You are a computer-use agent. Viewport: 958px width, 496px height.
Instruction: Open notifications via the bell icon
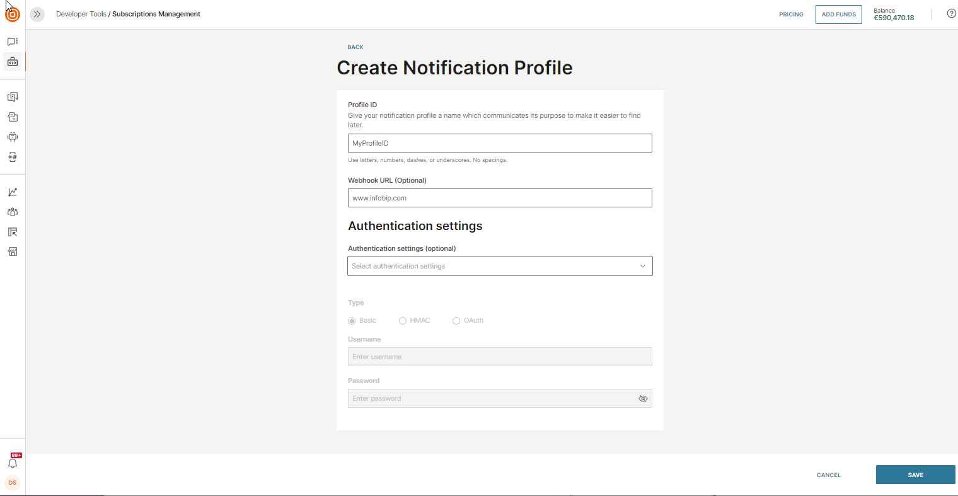point(13,463)
